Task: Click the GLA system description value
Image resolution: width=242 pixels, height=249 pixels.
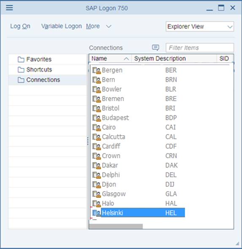Action: point(171,194)
